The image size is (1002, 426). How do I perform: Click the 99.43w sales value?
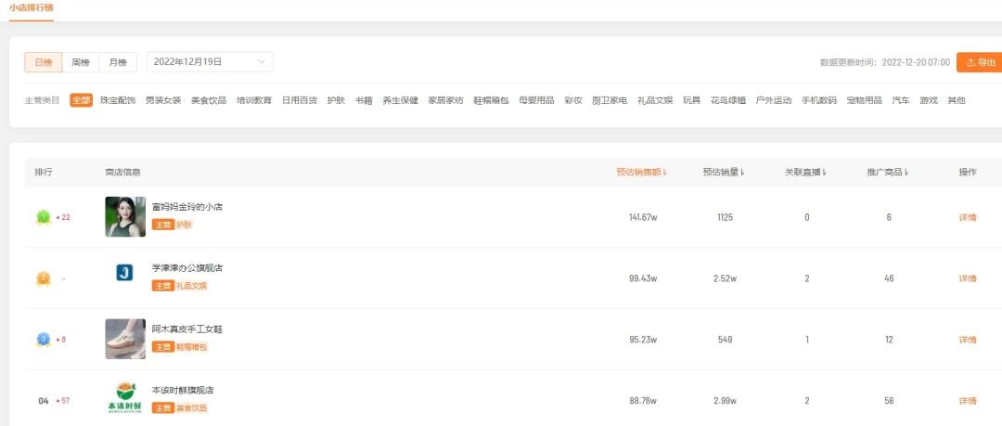[643, 278]
